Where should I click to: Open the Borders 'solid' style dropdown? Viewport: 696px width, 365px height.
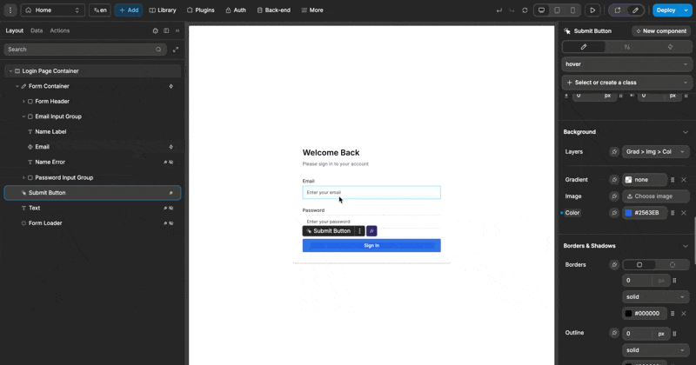click(656, 296)
